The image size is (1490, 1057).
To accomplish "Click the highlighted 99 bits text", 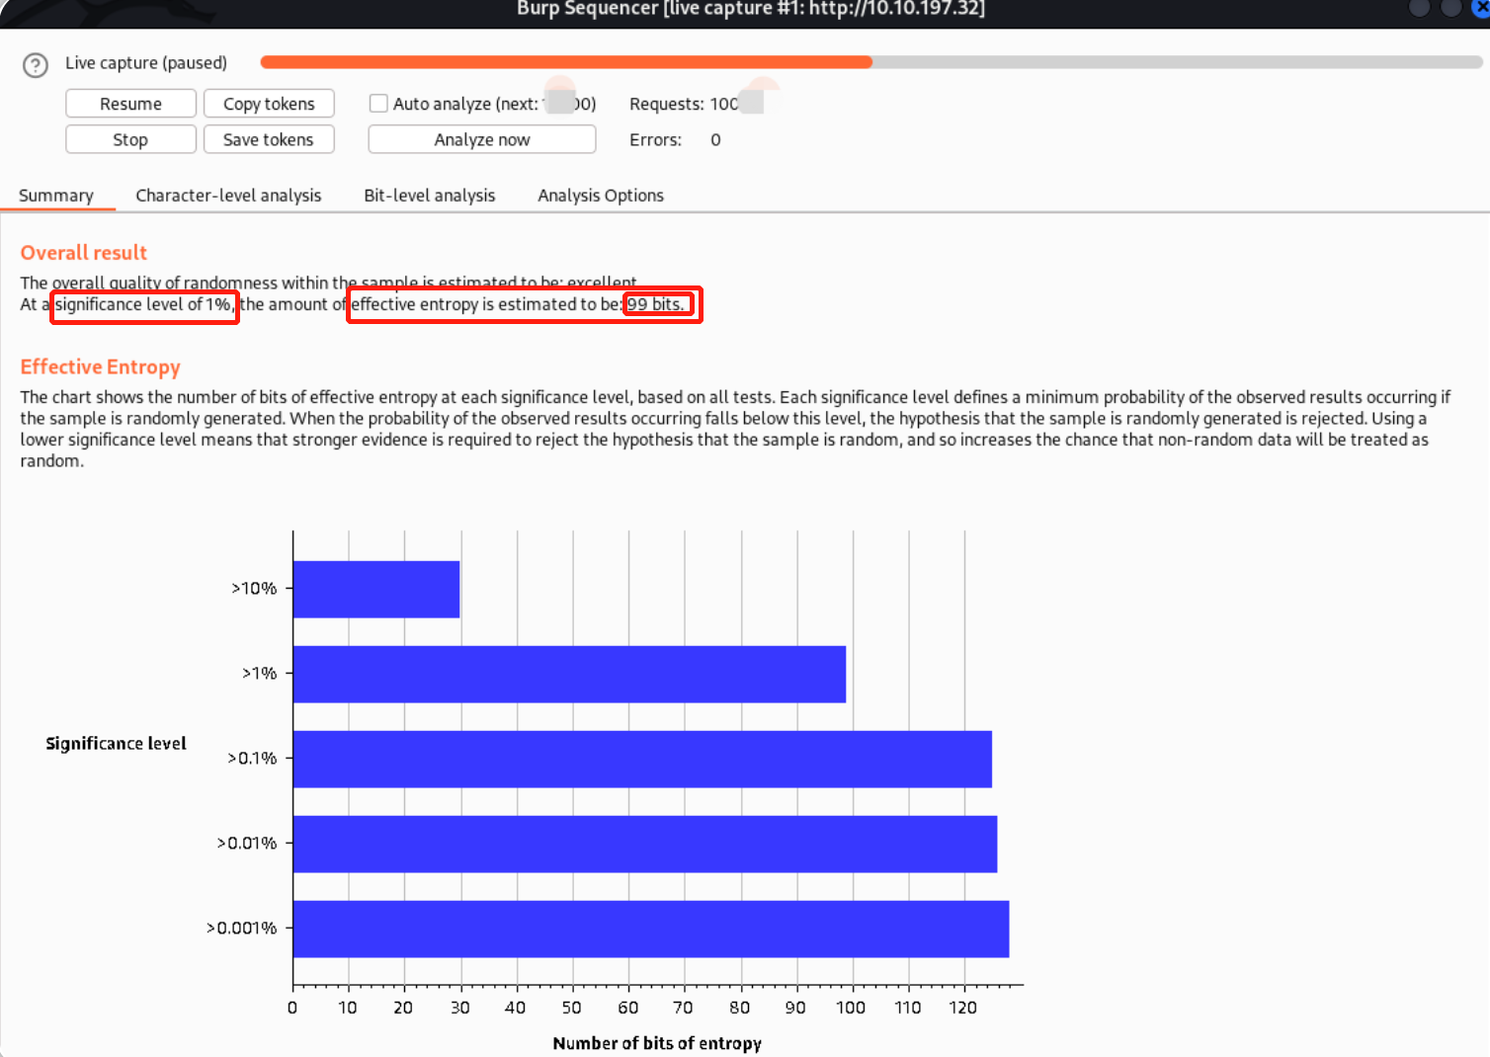I will pos(656,304).
